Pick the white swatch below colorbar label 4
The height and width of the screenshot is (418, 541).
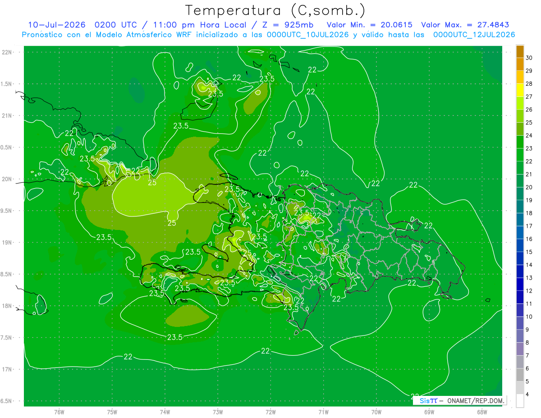[x=520, y=400]
